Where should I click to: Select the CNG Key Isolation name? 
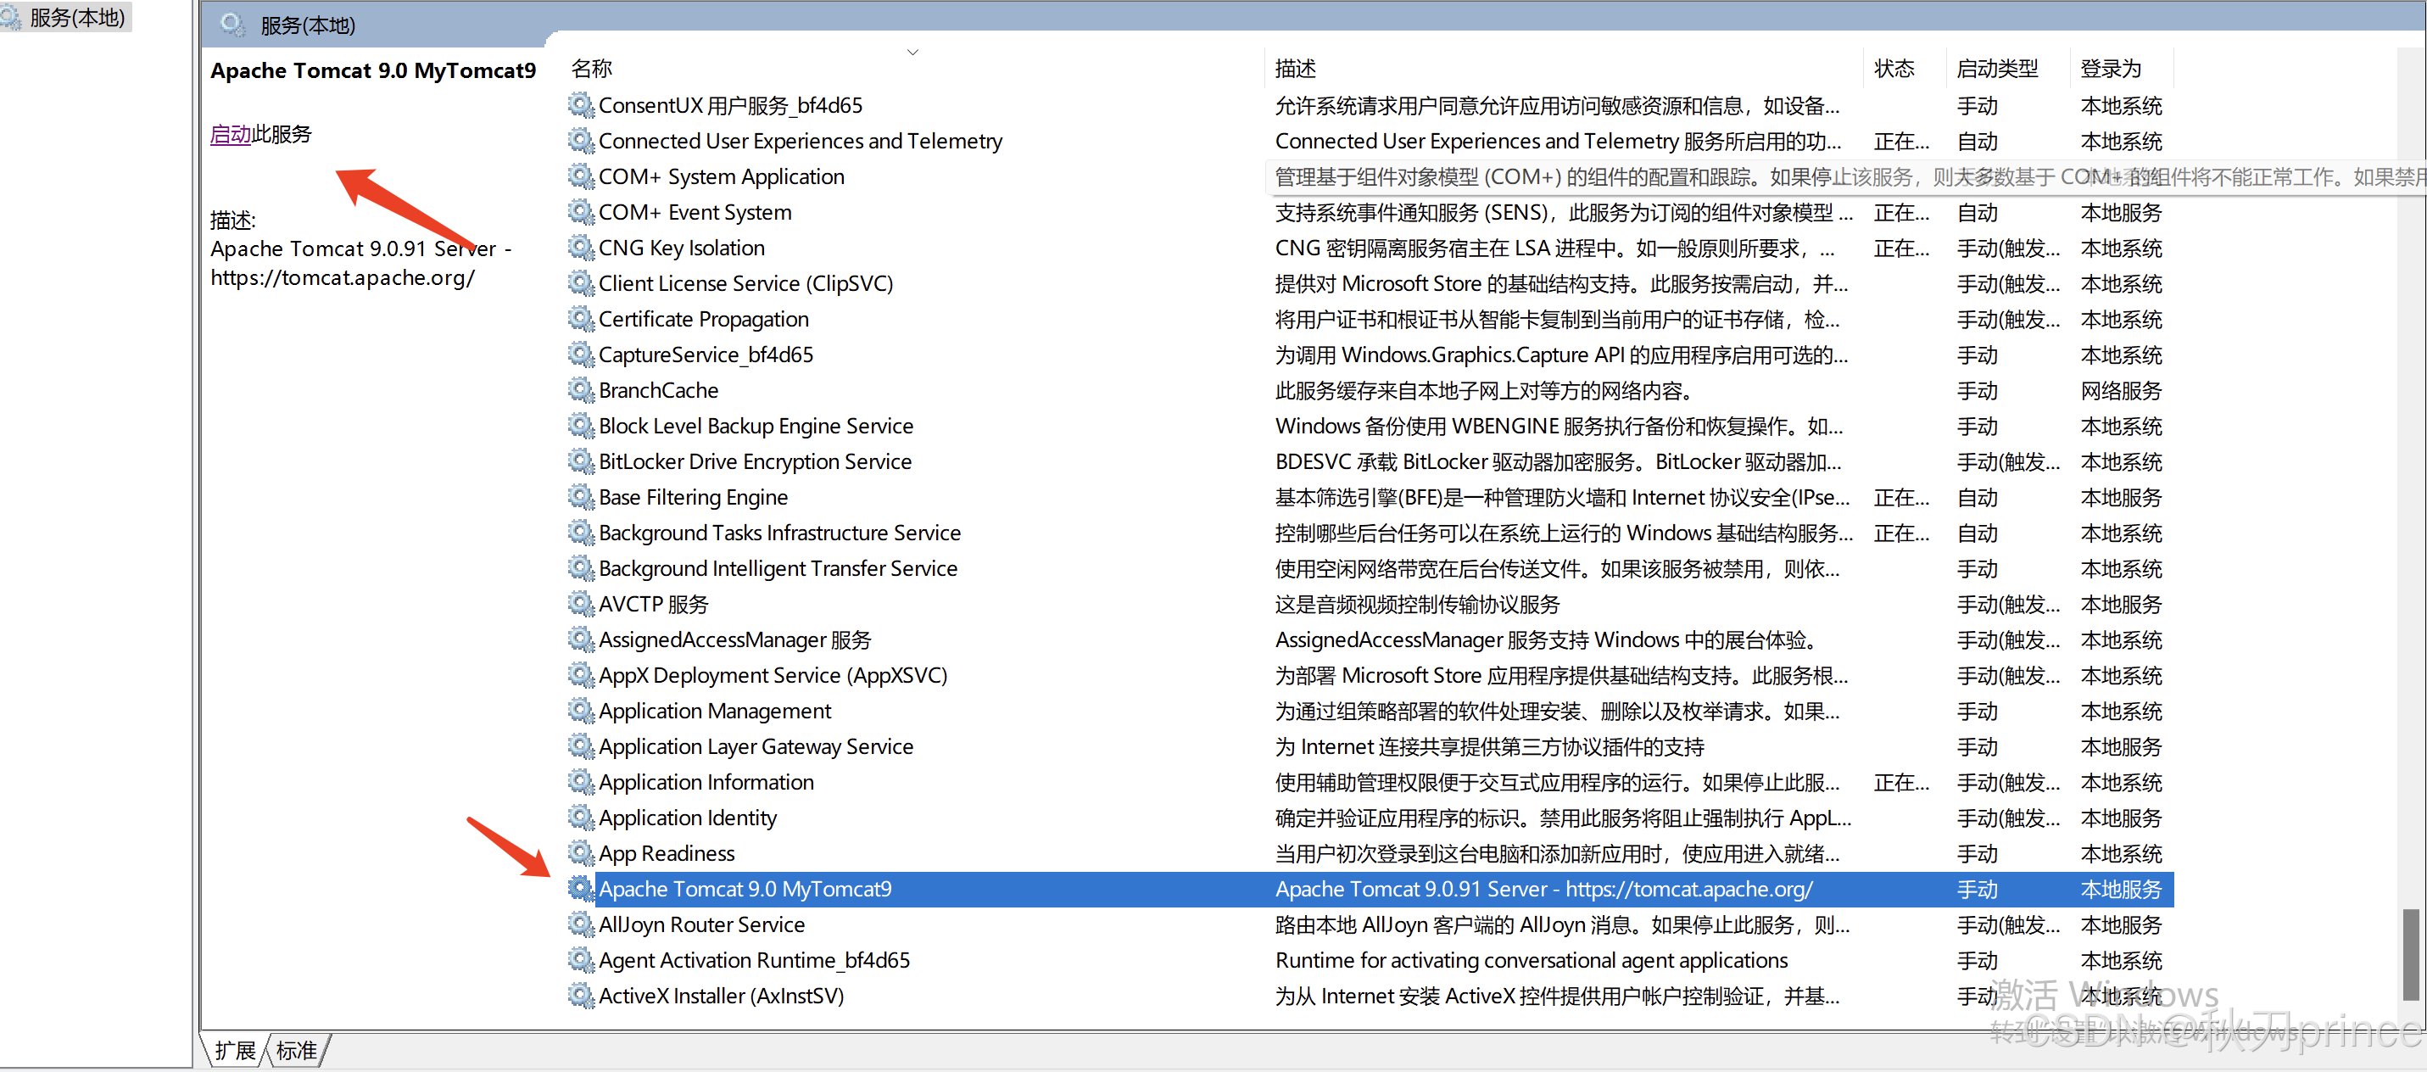pos(682,248)
